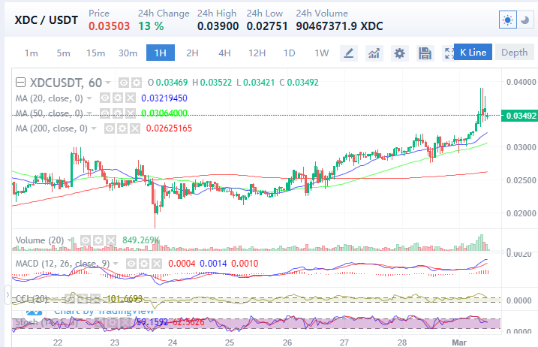Remove the MA 200 indicator
The image size is (538, 347).
pyautogui.click(x=134, y=128)
